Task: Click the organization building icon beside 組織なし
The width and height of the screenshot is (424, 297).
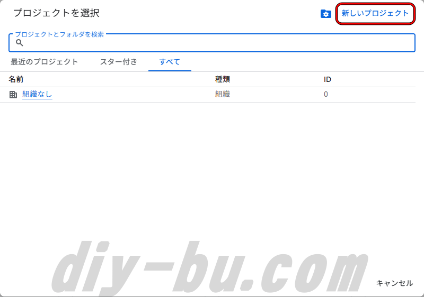Action: click(13, 95)
